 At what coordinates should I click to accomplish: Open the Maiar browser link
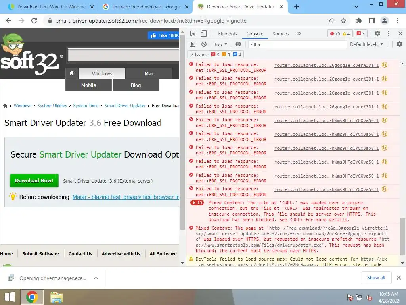coord(126,197)
